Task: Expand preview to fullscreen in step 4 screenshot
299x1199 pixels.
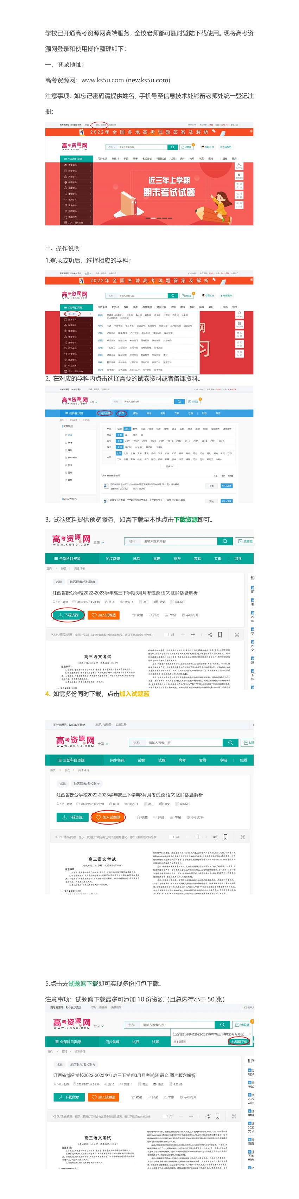Action: click(242, 837)
